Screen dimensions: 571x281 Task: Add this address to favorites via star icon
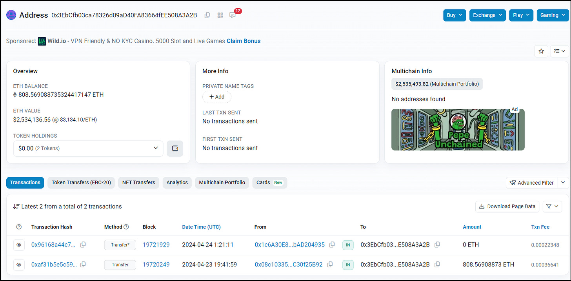pos(541,51)
